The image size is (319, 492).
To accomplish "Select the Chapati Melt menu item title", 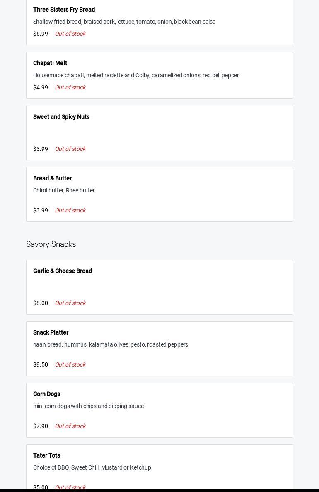I will coord(50,63).
